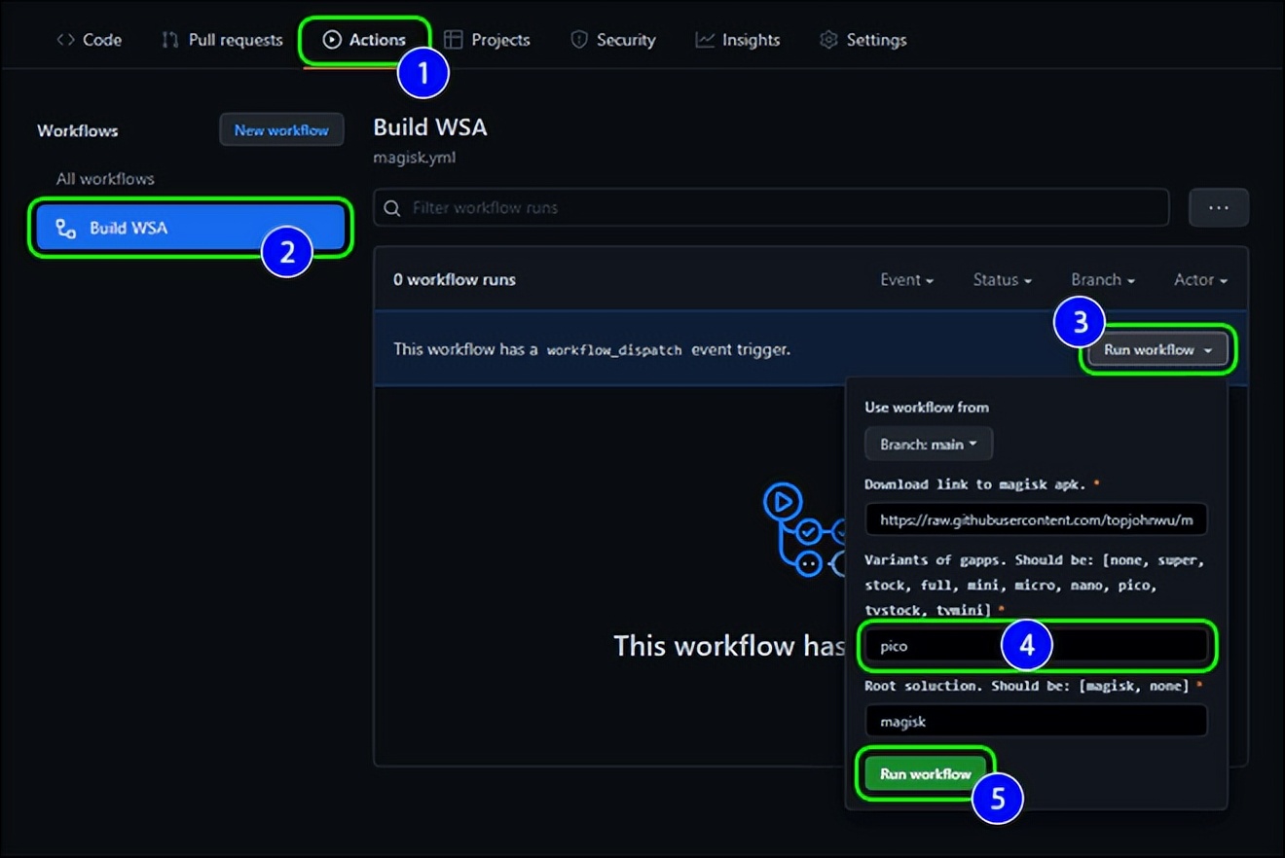Click the Settings gear icon
This screenshot has height=858, width=1285.
(828, 40)
